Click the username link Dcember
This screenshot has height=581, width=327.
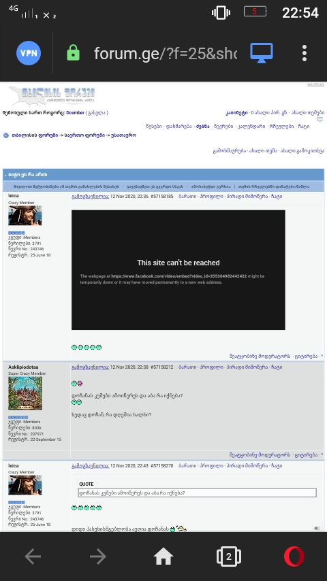pyautogui.click(x=76, y=113)
